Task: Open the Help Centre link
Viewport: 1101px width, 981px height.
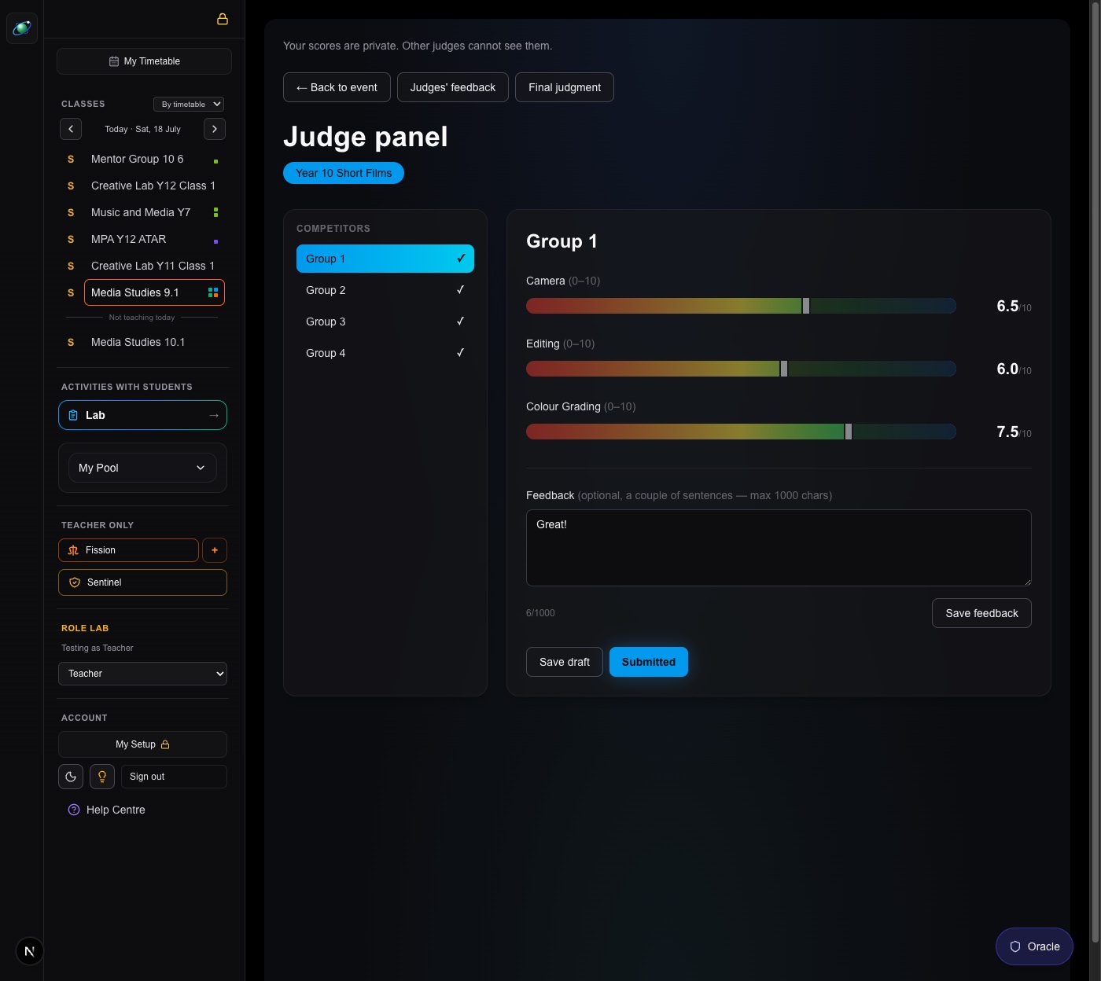Action: tap(116, 810)
